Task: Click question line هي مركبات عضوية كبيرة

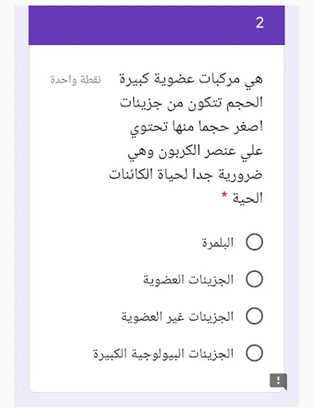Action: (191, 79)
